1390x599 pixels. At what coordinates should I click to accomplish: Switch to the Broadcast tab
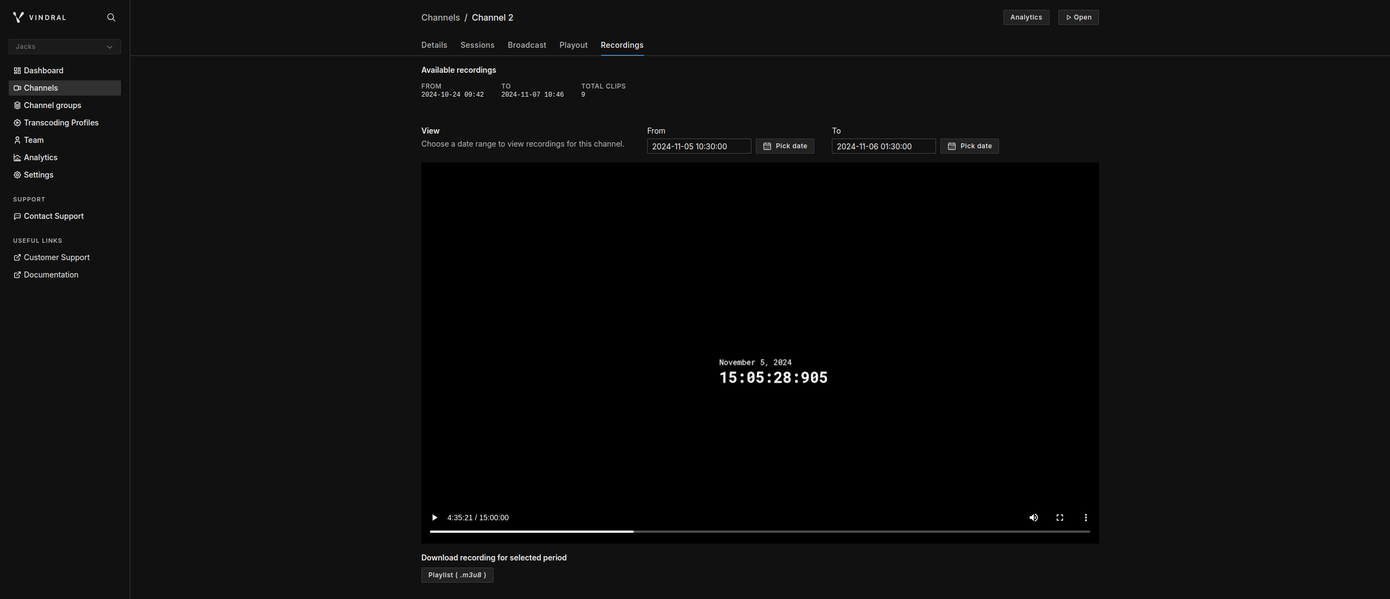(x=527, y=45)
